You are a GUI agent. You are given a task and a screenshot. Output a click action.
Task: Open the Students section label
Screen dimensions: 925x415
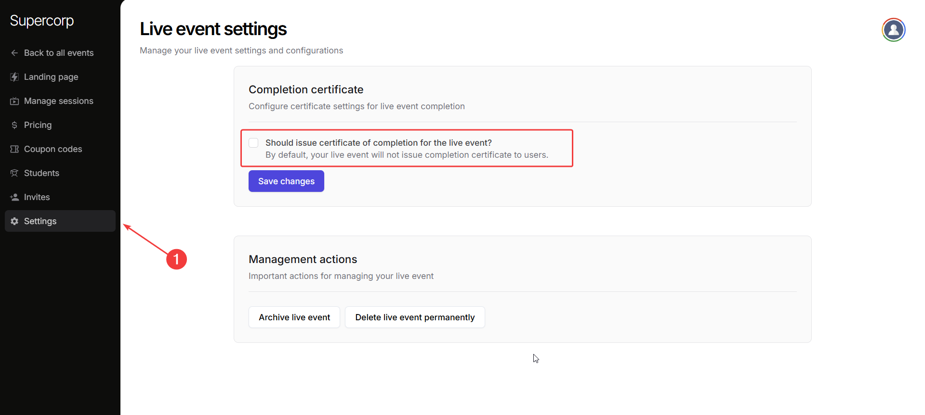click(41, 173)
